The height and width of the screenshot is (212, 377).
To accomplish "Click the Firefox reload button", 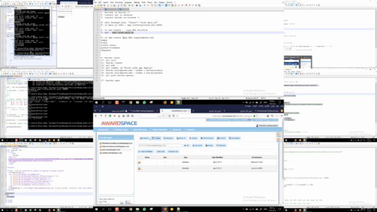I will click(x=272, y=116).
